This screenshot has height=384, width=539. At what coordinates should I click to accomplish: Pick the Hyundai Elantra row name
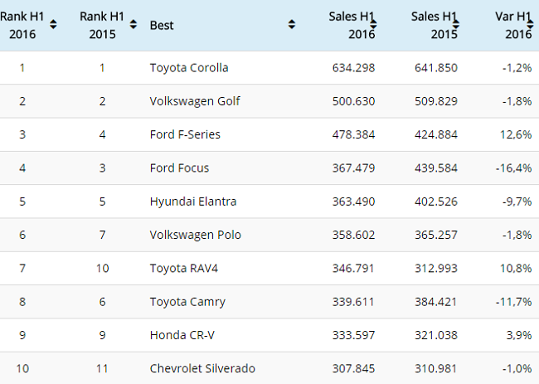(x=192, y=202)
